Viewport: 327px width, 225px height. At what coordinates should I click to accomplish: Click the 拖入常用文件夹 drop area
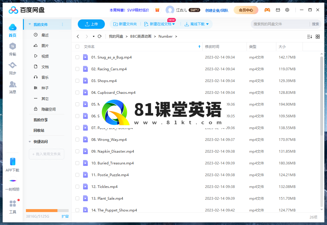pos(47,154)
